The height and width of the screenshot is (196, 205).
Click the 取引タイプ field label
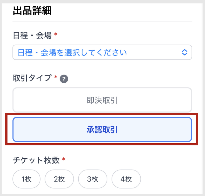click(32, 78)
